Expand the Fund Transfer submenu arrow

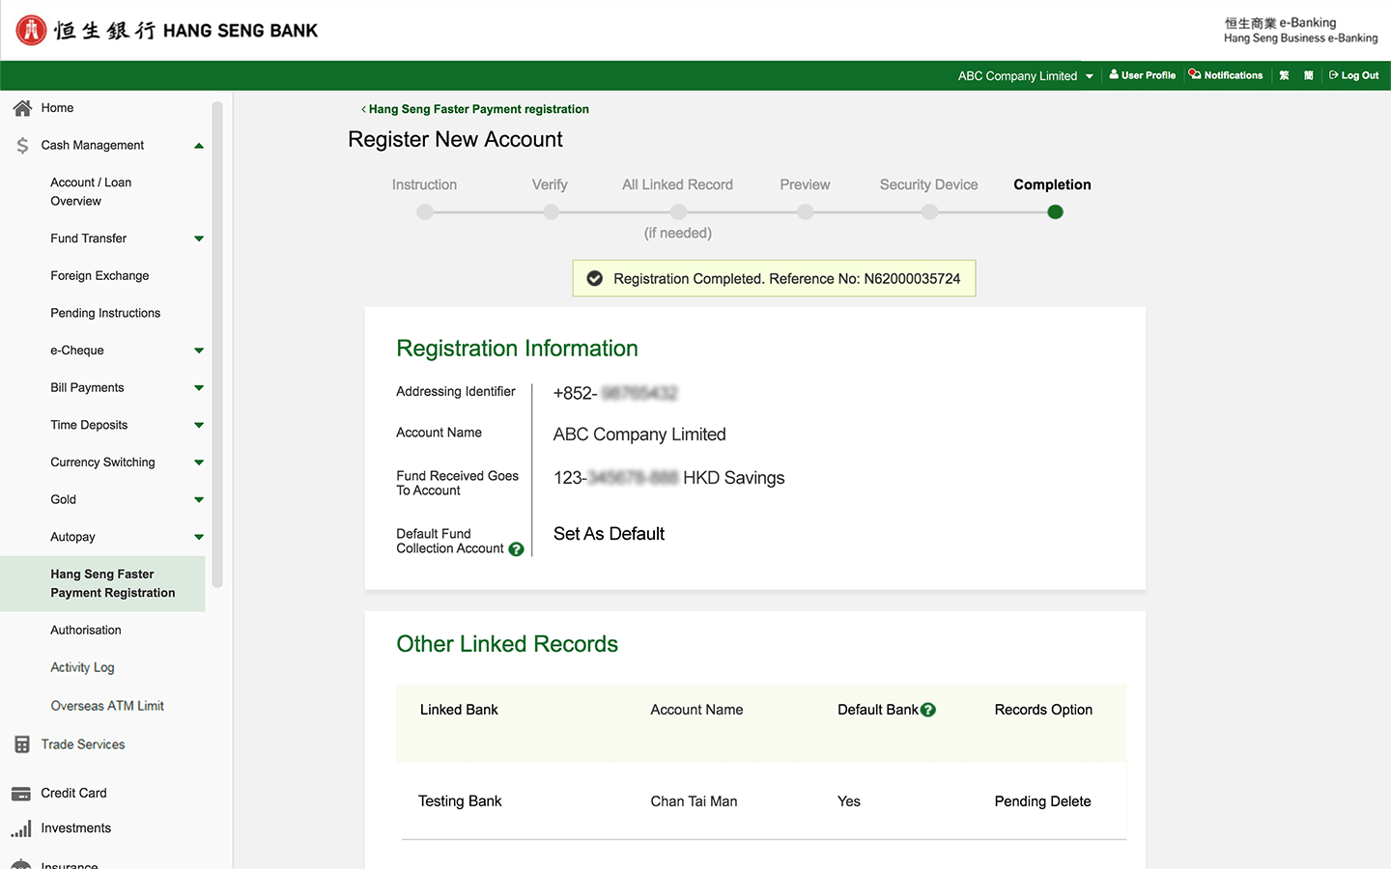pos(199,238)
